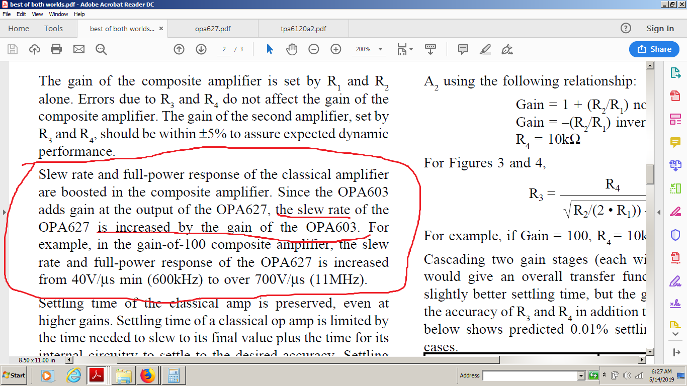687x386 pixels.
Task: Open the green Organize Pages tool
Action: 675,188
